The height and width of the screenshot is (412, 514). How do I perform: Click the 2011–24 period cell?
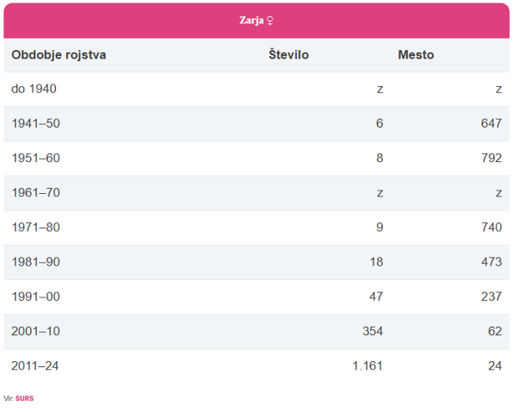point(35,365)
